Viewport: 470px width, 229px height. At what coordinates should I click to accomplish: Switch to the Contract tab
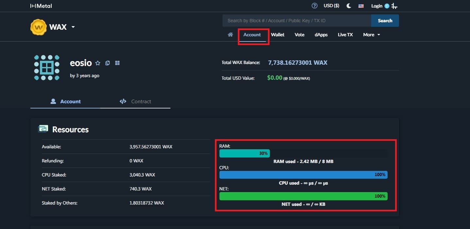pyautogui.click(x=135, y=101)
